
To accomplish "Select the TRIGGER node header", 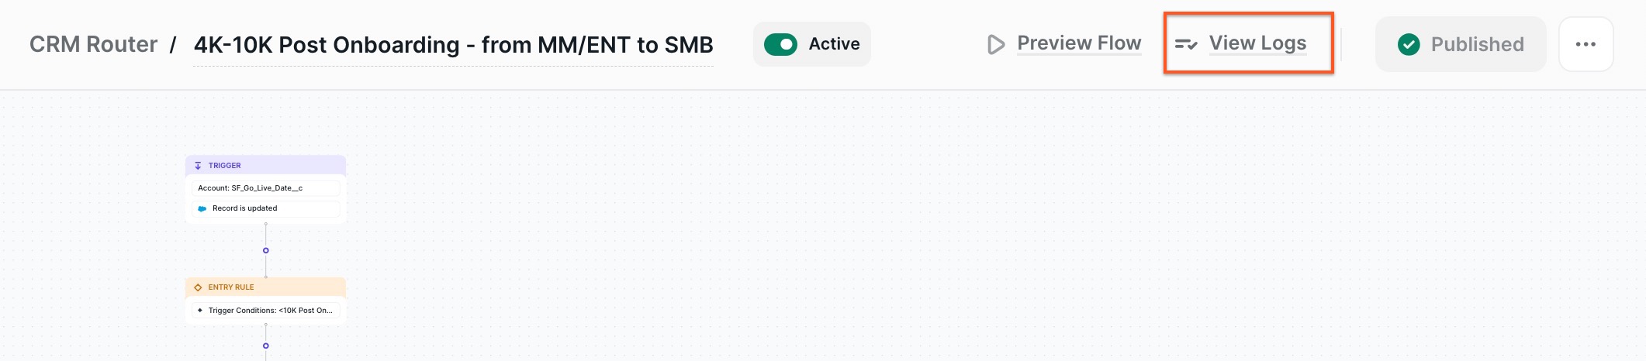I will 265,165.
